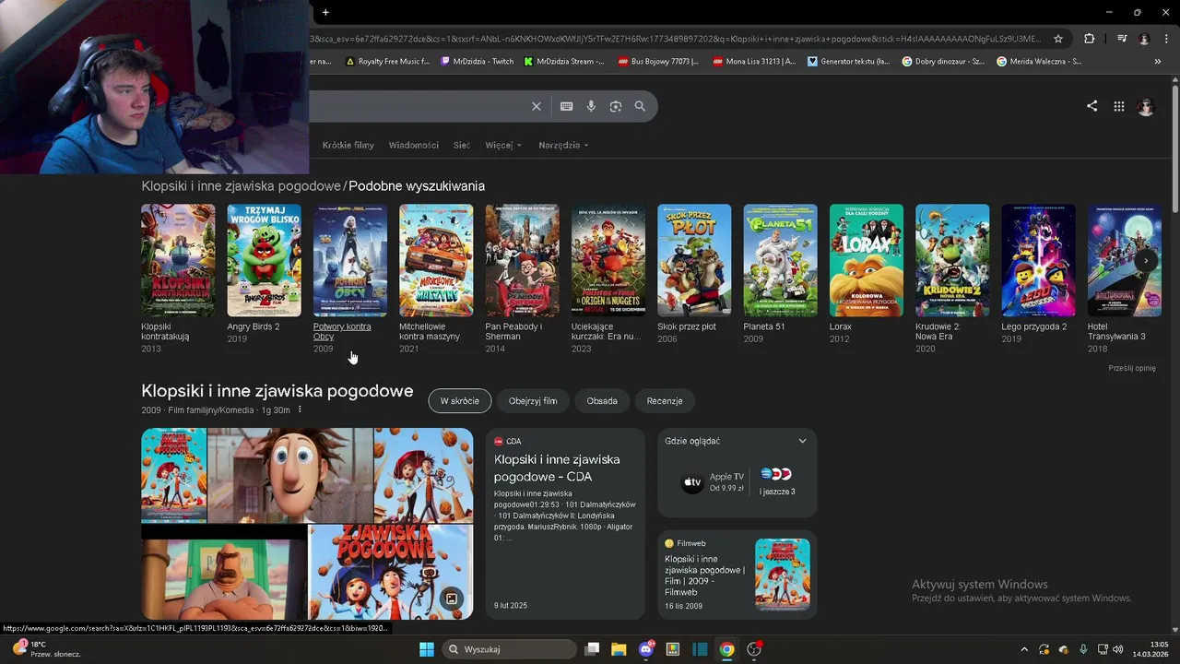The image size is (1180, 664).
Task: Open Task View from the taskbar
Action: (x=593, y=649)
